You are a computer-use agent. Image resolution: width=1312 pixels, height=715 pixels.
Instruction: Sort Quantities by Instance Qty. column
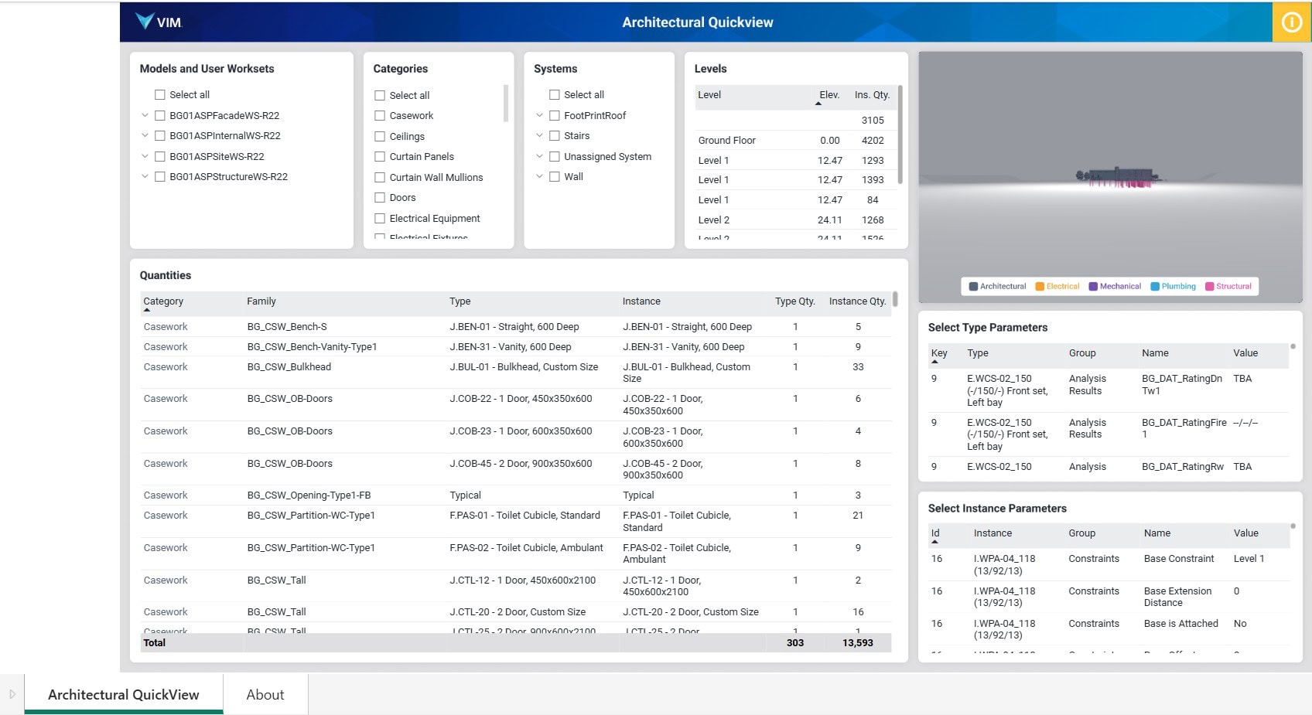pyautogui.click(x=857, y=301)
